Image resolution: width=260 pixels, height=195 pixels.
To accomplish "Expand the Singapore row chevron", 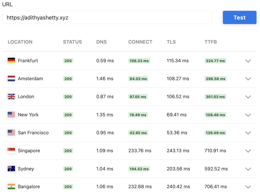I will coord(248,151).
